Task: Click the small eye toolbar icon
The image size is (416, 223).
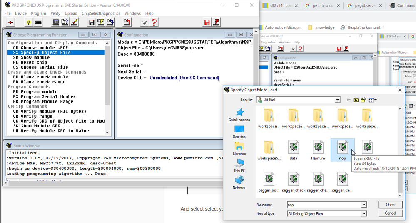Action: point(144,22)
